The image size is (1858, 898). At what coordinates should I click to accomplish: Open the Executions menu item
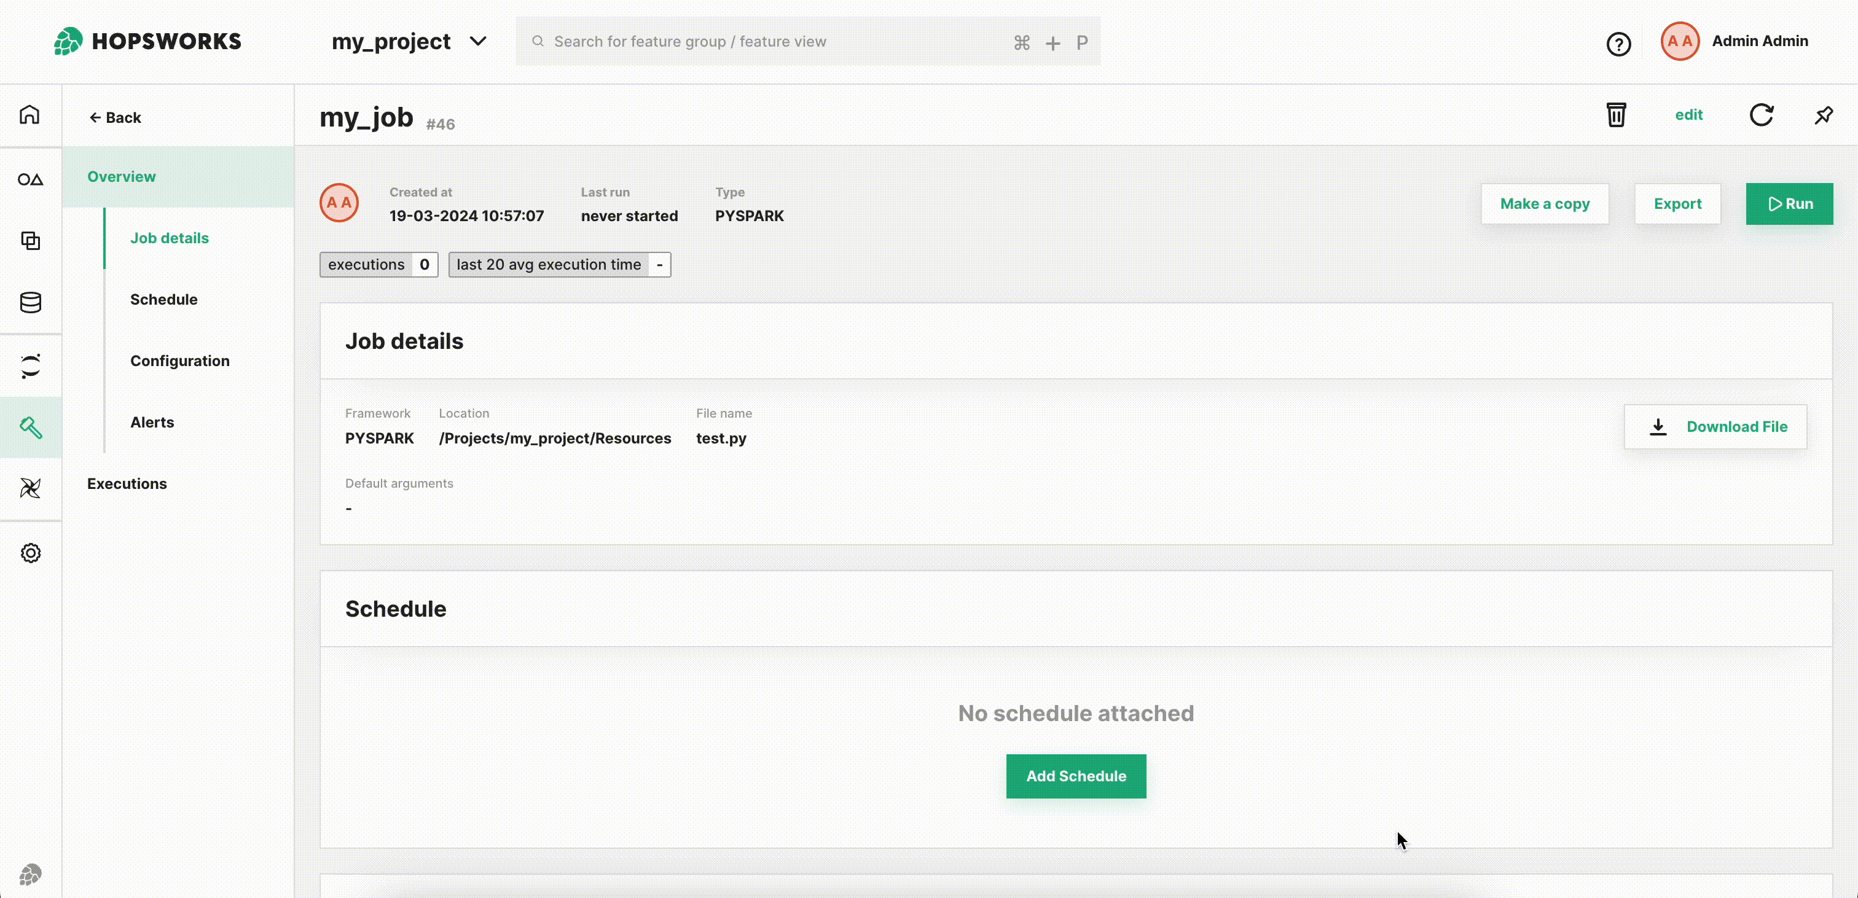tap(127, 483)
